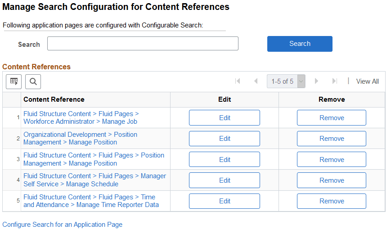This screenshot has height=234, width=391.
Task: Click the magnifier find icon in grid
Action: (x=33, y=81)
